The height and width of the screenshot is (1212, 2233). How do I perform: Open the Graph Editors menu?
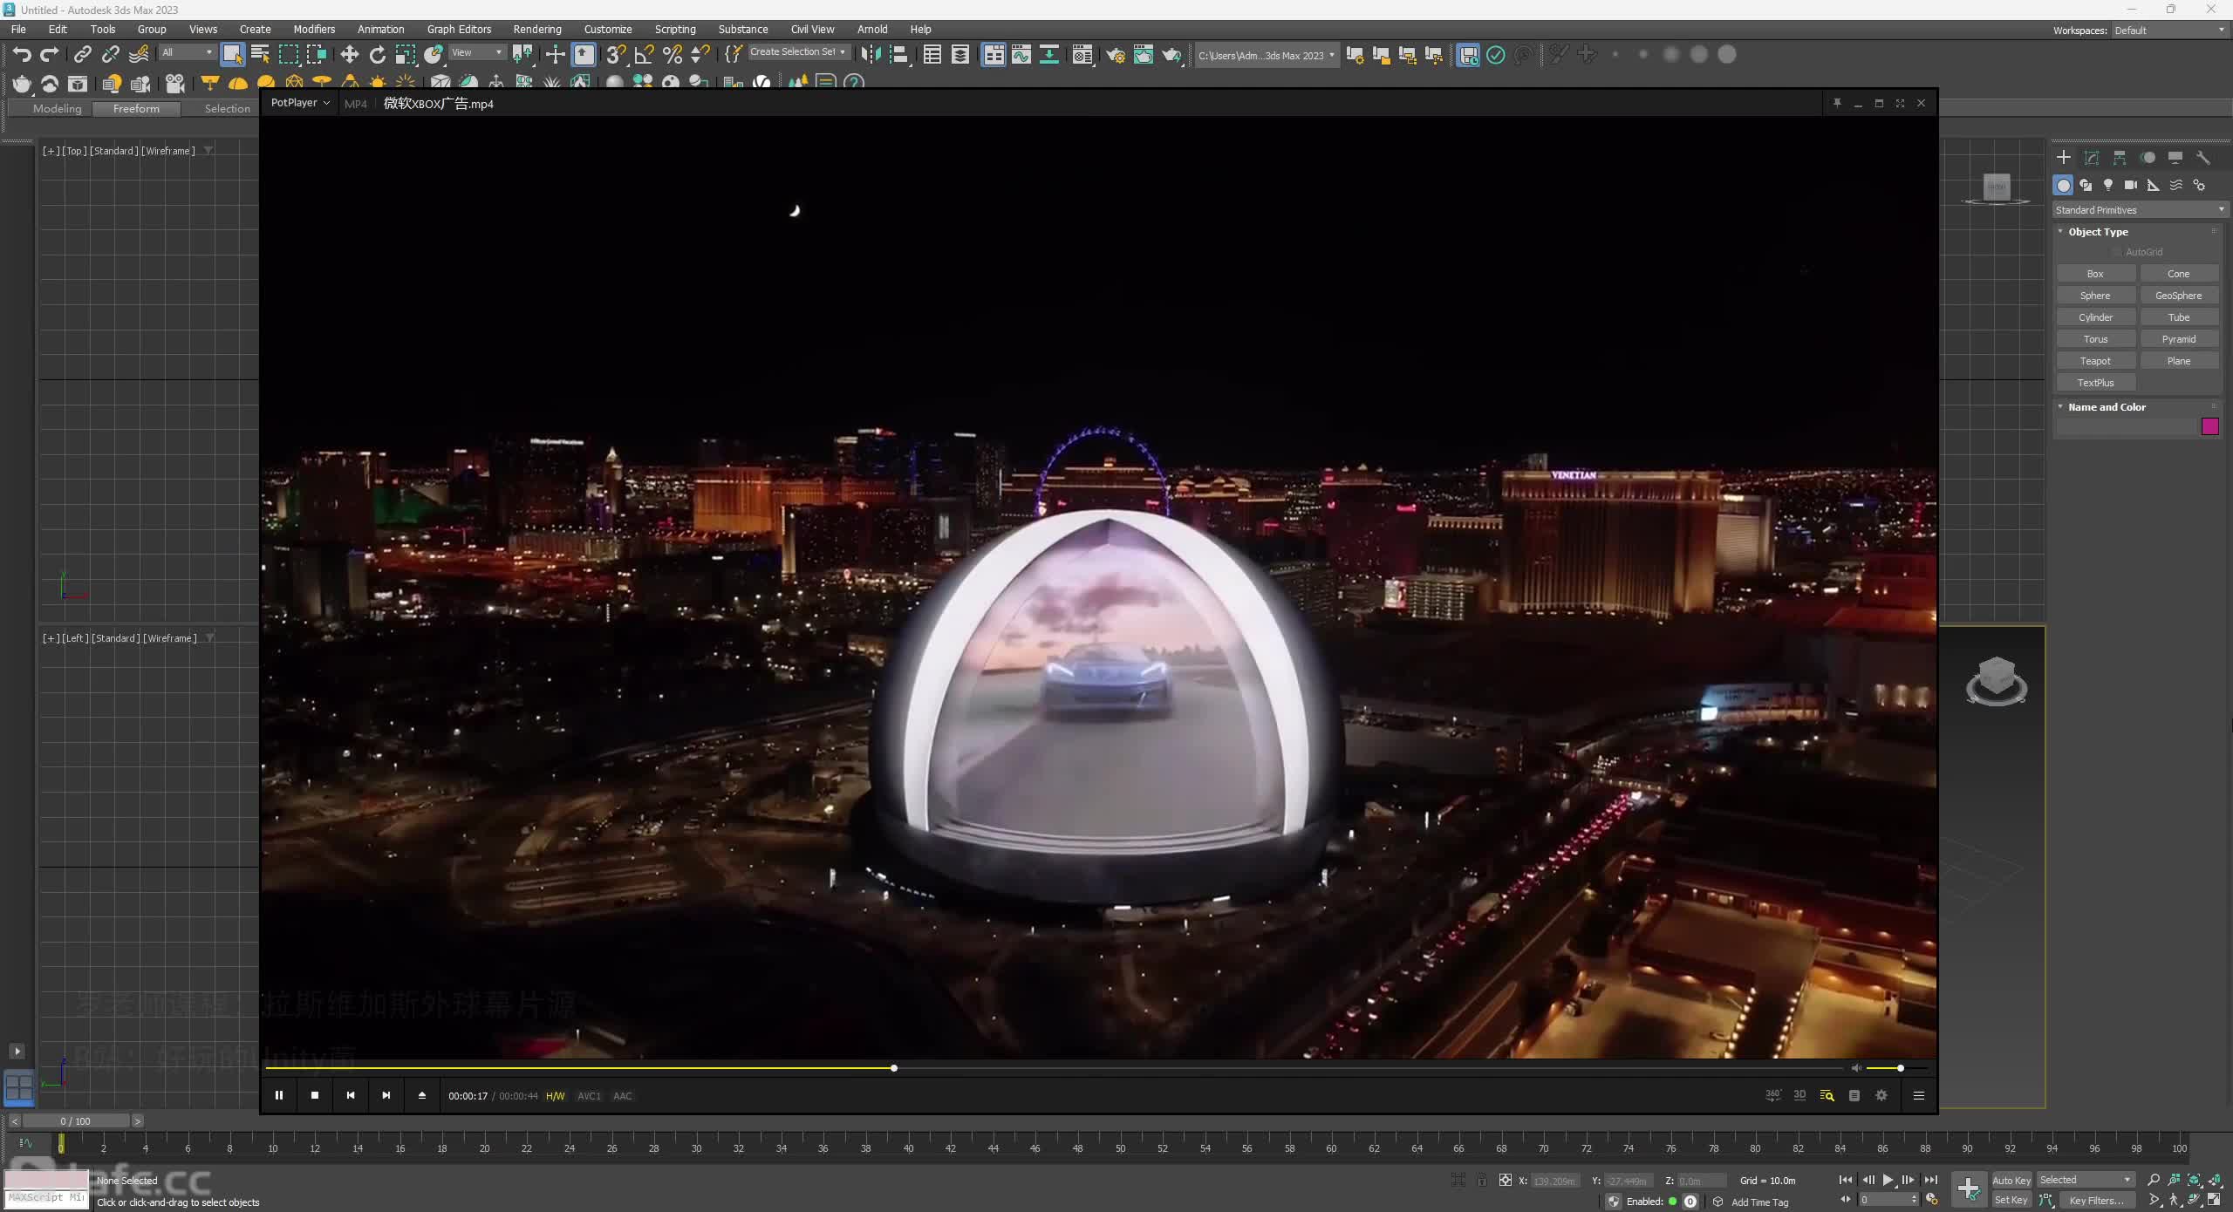click(459, 29)
